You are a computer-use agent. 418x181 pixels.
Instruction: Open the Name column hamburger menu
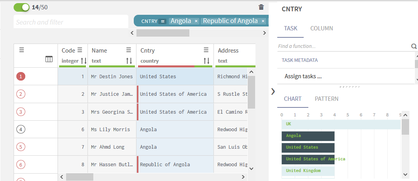pyautogui.click(x=129, y=50)
